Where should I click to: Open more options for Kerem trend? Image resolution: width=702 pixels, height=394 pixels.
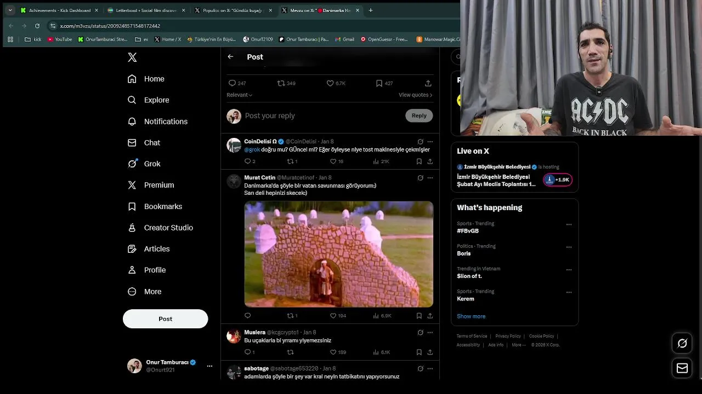[569, 292]
